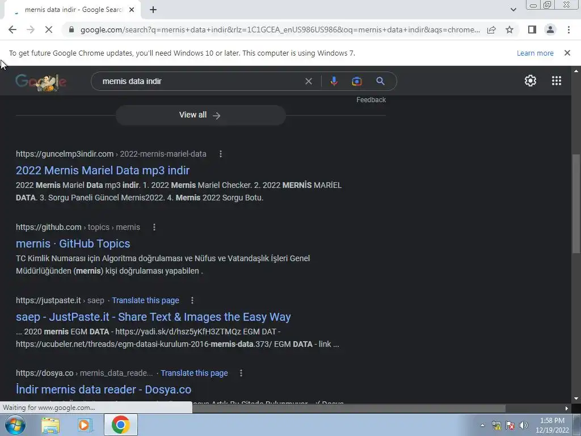Click the Google doodle logo
Viewport: 581px width, 436px height.
pos(41,82)
